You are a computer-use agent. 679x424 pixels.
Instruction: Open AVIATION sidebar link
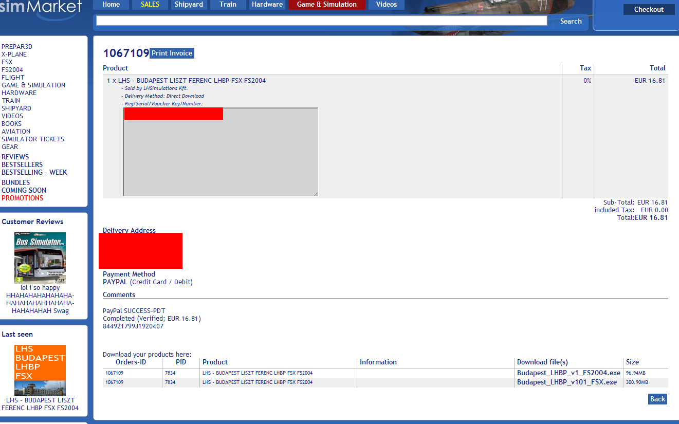tap(16, 132)
